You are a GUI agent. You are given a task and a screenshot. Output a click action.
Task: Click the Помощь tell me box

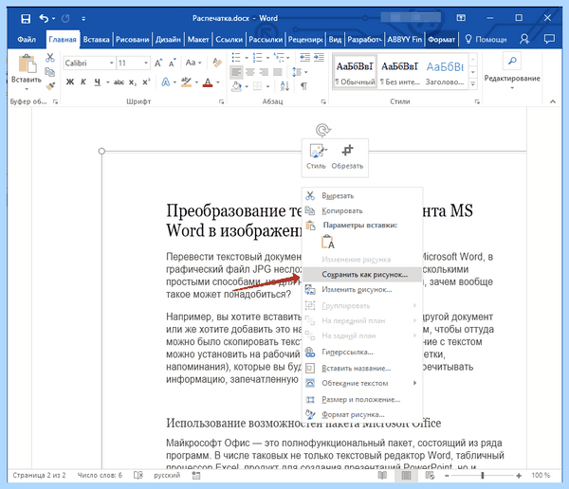tap(486, 39)
